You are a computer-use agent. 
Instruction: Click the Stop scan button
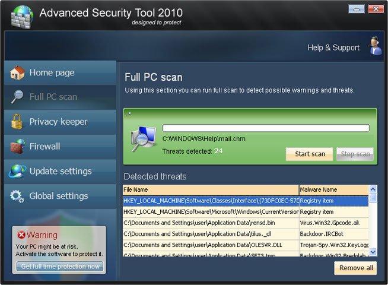tap(355, 154)
